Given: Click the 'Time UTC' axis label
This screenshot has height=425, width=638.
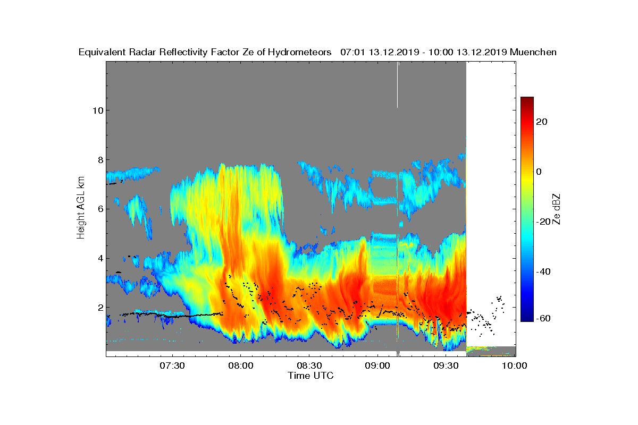Looking at the screenshot, I should coord(311,376).
